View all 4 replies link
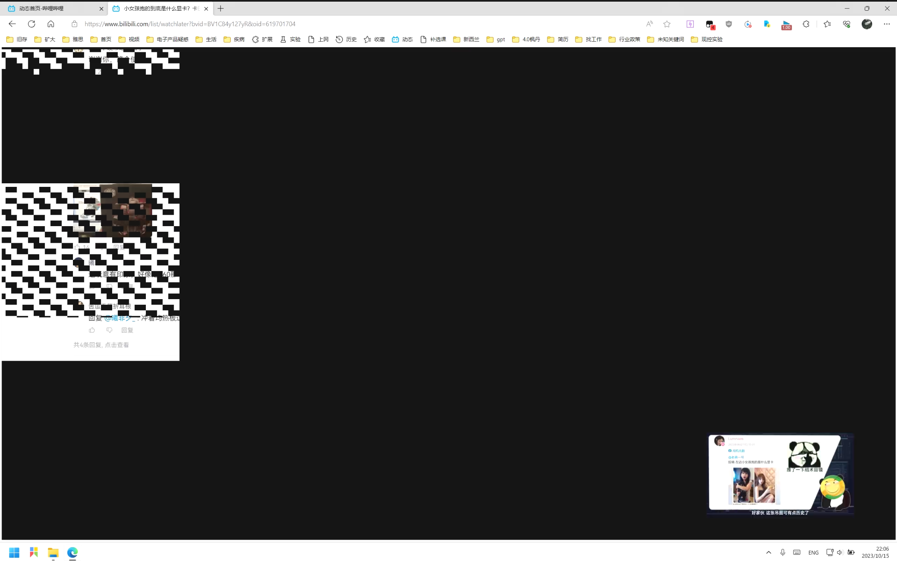The height and width of the screenshot is (561, 897). pos(101,345)
